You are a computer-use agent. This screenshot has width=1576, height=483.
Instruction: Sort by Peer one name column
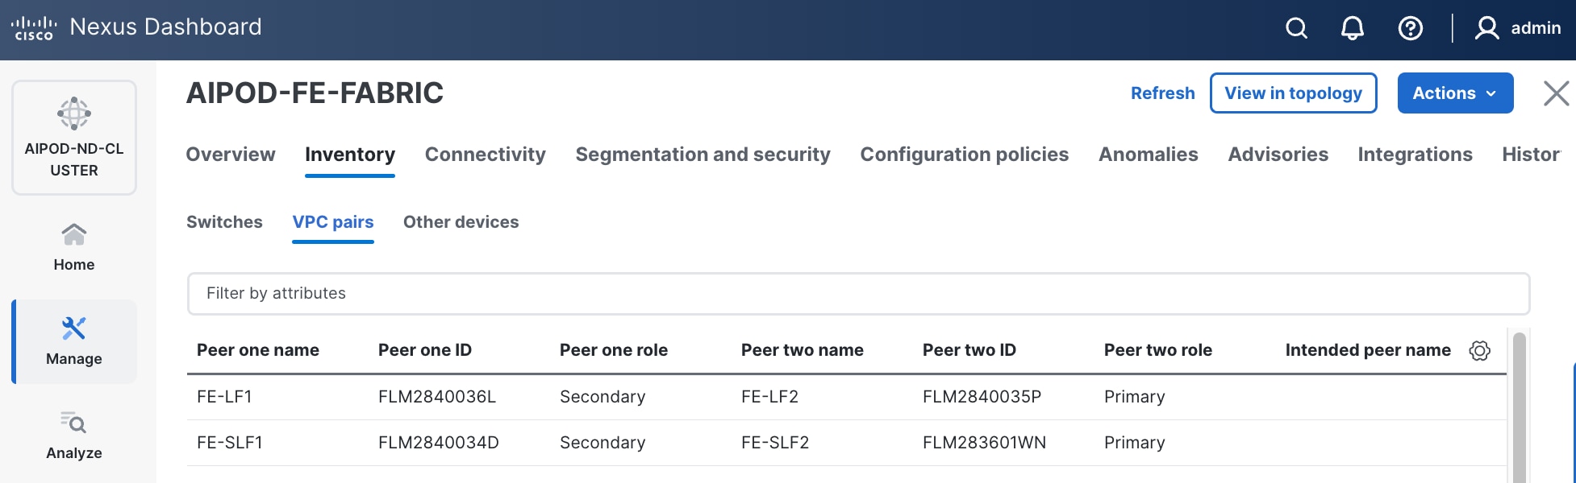coord(258,350)
